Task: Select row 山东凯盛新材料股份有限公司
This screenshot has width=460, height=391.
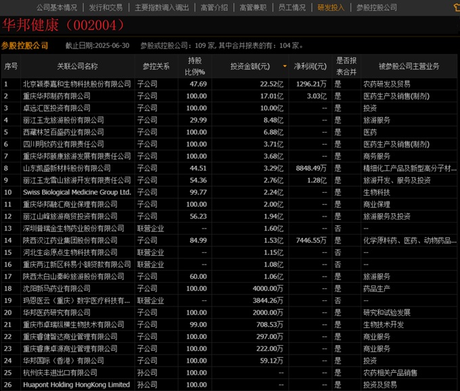Action: (x=229, y=168)
